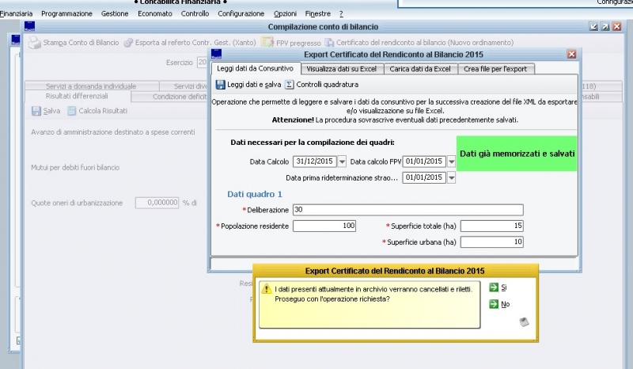Open the Economato menu
Image resolution: width=633 pixels, height=369 pixels.
click(155, 13)
